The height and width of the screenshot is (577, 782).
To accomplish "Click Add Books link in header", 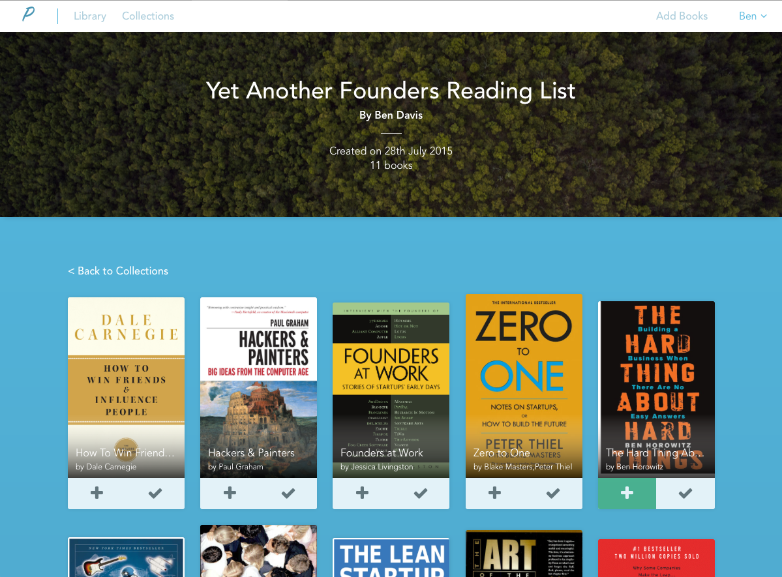I will (682, 16).
